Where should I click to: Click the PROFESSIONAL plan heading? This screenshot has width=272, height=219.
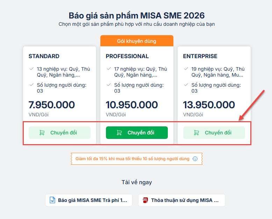[x=127, y=56]
